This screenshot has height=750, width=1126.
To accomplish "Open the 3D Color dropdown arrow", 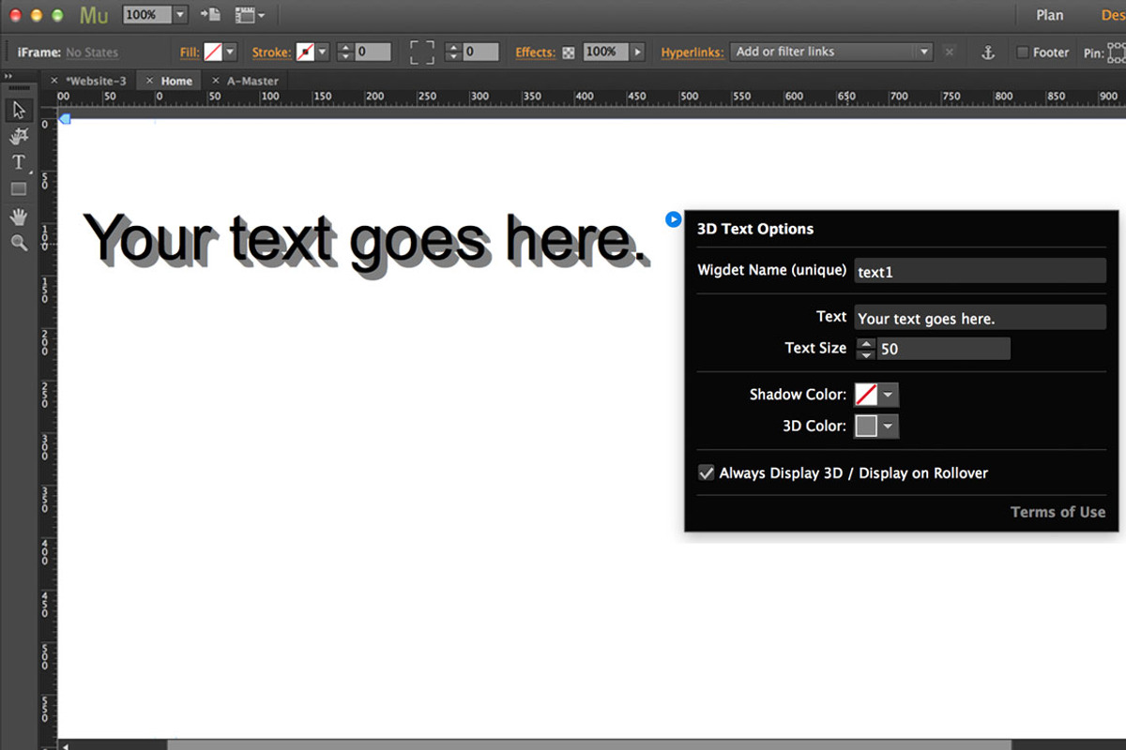I will (x=889, y=427).
